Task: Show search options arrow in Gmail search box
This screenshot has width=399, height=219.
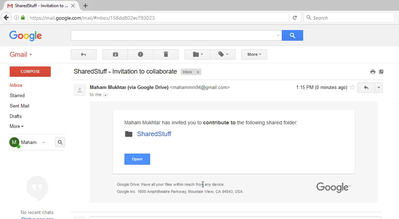Action: (x=278, y=35)
